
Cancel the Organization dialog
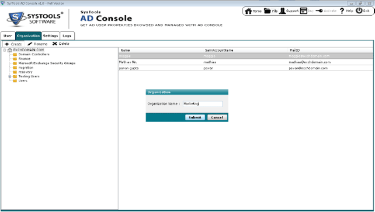tap(217, 117)
